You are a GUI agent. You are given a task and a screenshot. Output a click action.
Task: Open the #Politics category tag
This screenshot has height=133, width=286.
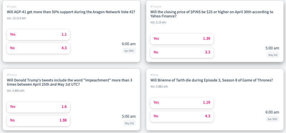[x=12, y=75]
